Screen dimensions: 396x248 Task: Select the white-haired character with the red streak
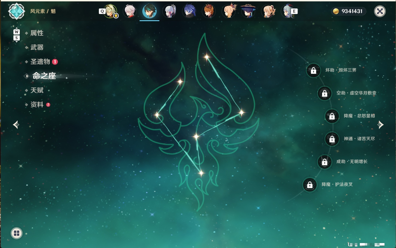[130, 11]
